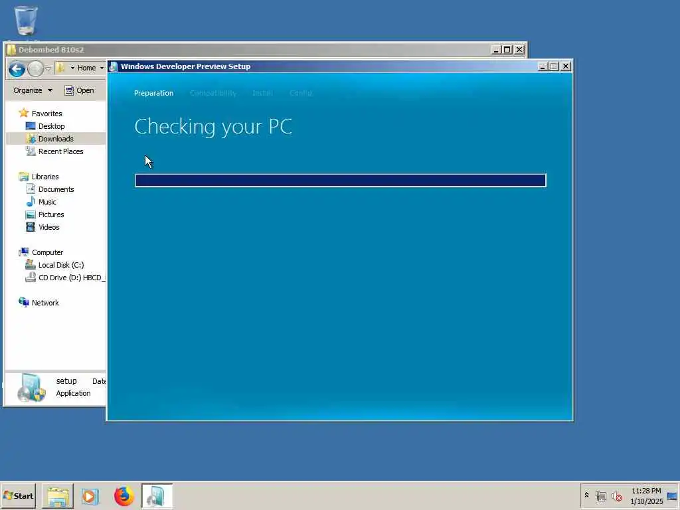The image size is (680, 510).
Task: Launch Firefox from the taskbar
Action: tap(124, 496)
